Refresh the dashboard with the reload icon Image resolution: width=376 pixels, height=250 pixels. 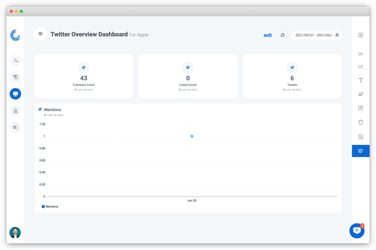click(x=283, y=35)
